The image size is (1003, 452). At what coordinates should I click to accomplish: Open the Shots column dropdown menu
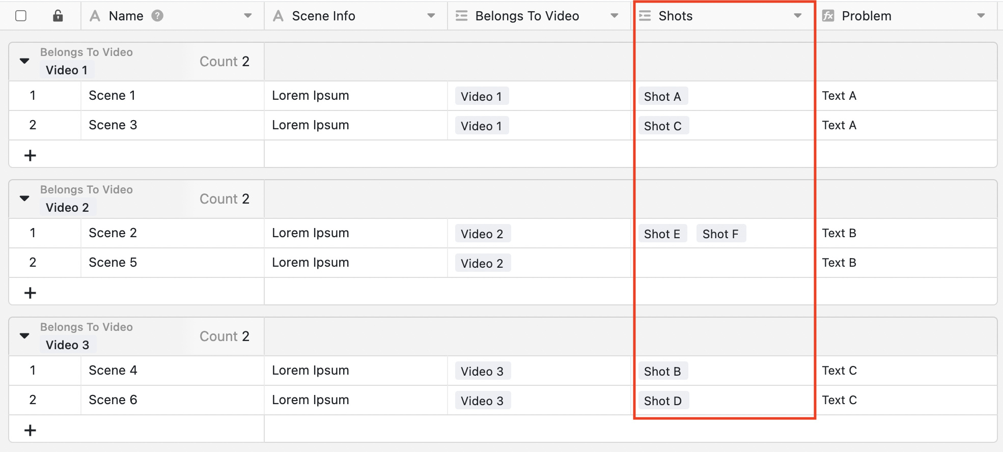click(798, 16)
